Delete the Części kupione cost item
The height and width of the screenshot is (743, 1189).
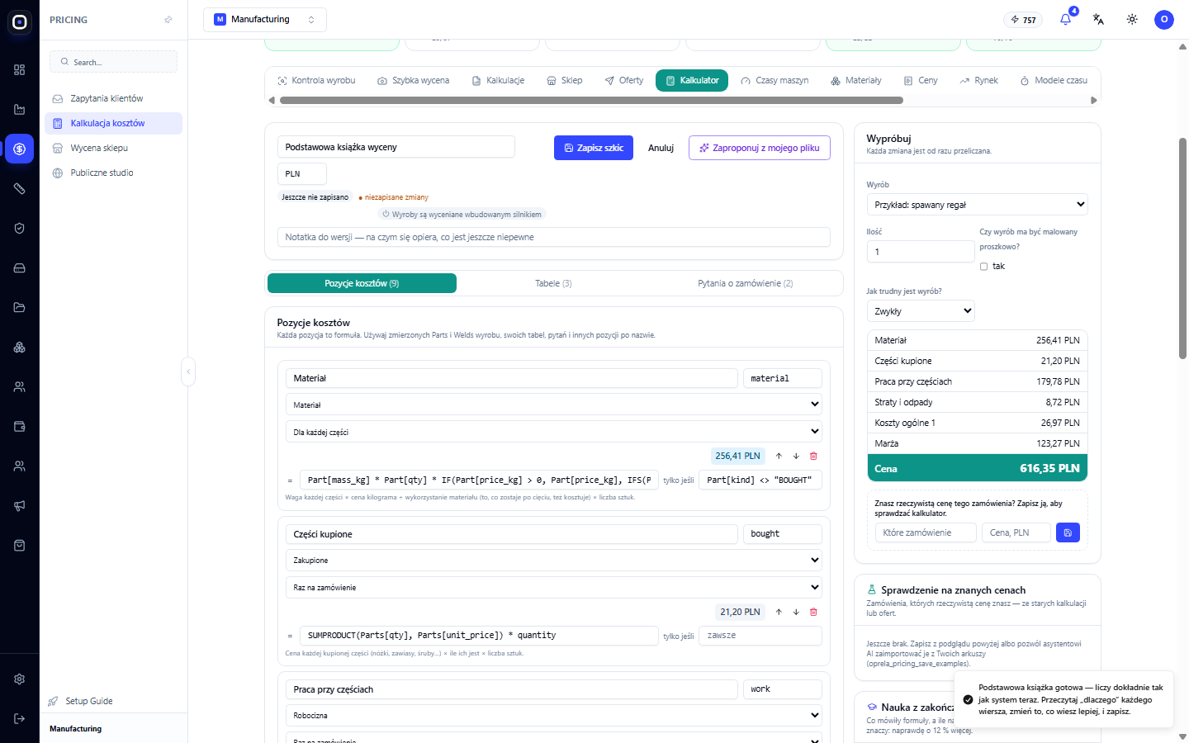point(813,612)
